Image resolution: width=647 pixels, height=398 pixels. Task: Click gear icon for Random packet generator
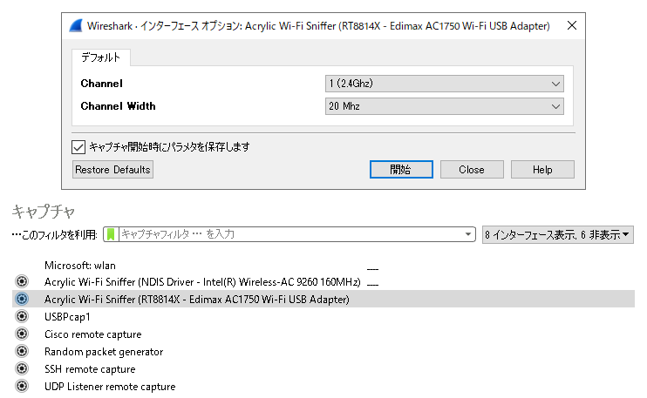point(22,351)
